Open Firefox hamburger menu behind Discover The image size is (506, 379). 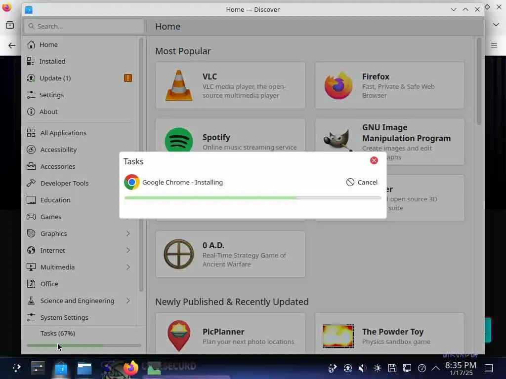click(x=494, y=45)
